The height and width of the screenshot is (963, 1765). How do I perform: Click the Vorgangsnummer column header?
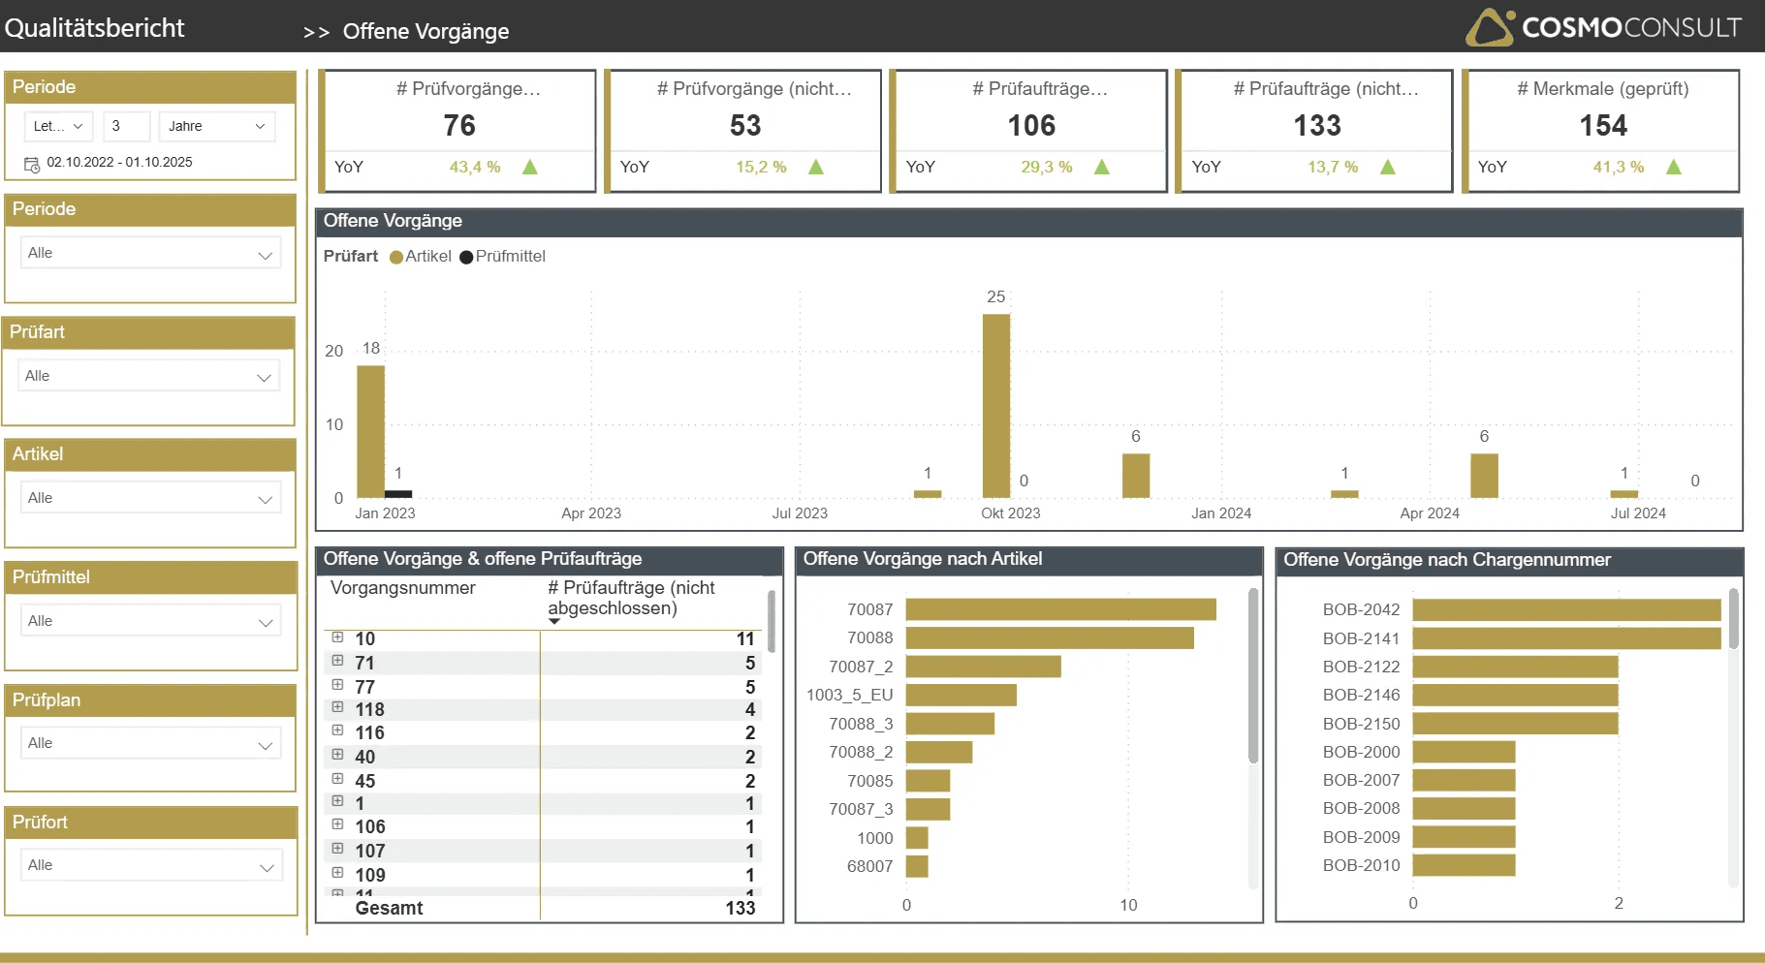[402, 588]
